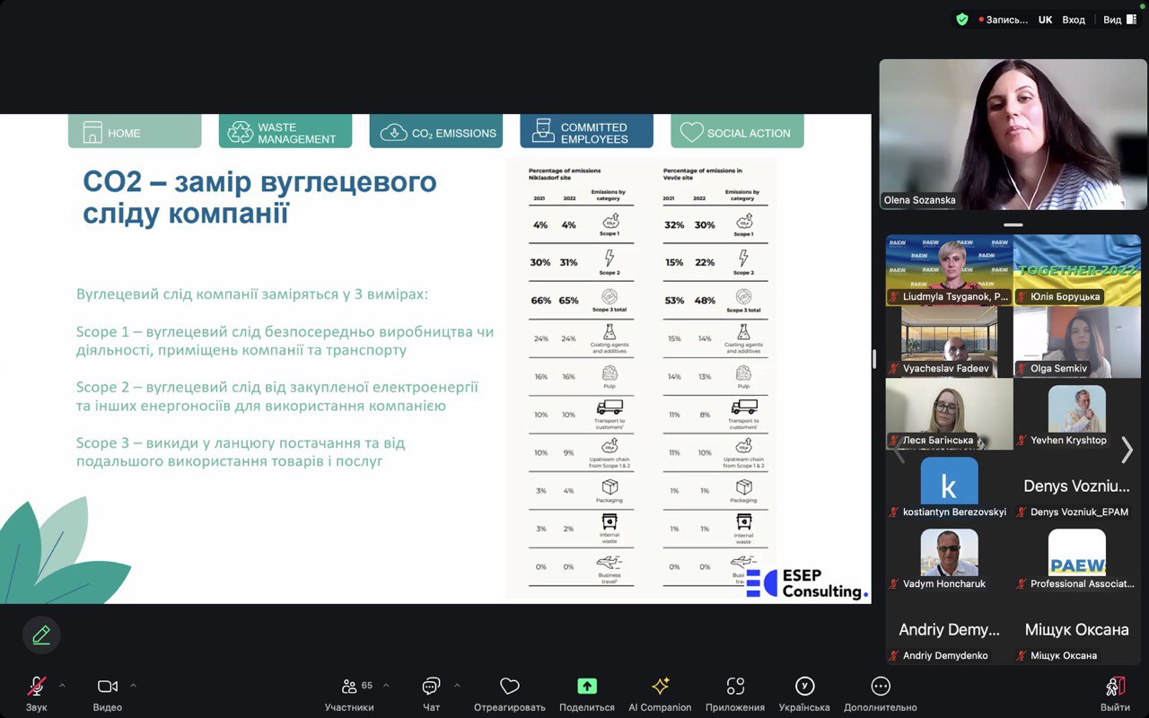Open the Участники participants panel
The height and width of the screenshot is (718, 1149).
coord(349,687)
